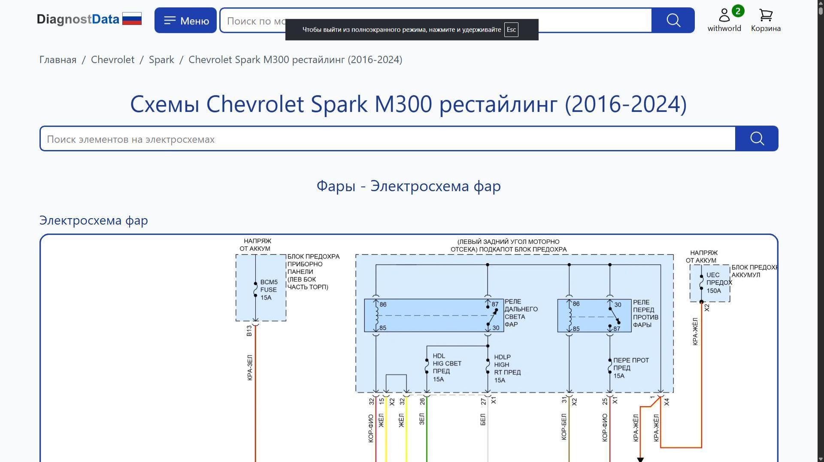Open the Корзина cart icon
The image size is (824, 462).
click(x=766, y=20)
